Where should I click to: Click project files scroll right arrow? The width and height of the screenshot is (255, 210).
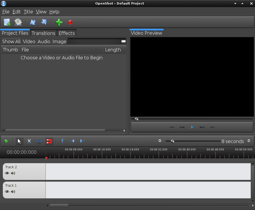click(x=124, y=131)
